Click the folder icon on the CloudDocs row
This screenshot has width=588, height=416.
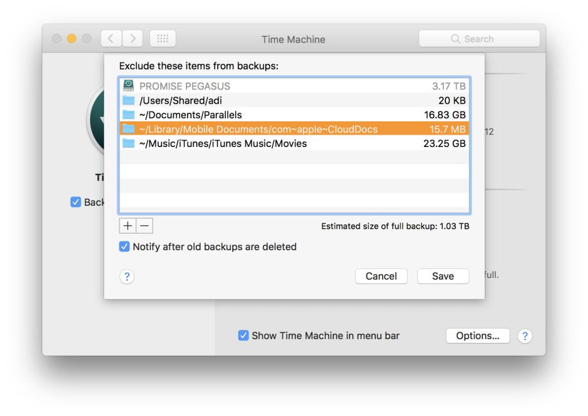coord(128,129)
